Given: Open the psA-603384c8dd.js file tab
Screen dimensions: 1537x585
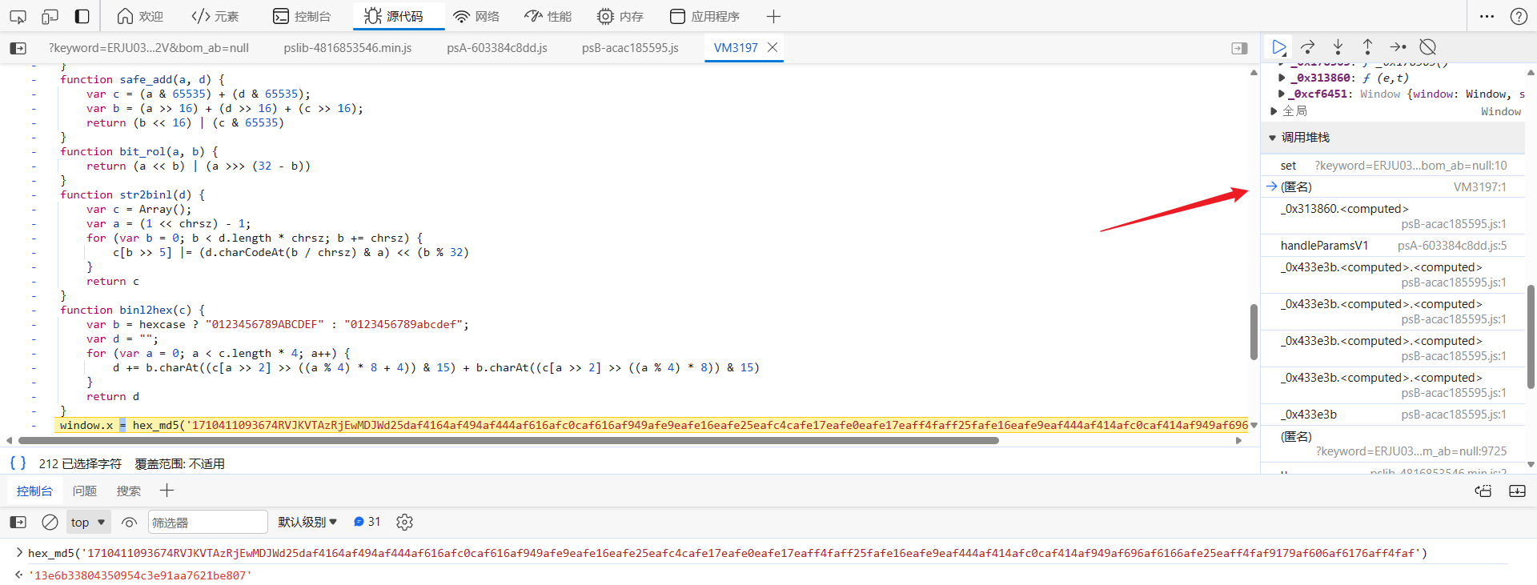Looking at the screenshot, I should coord(497,48).
